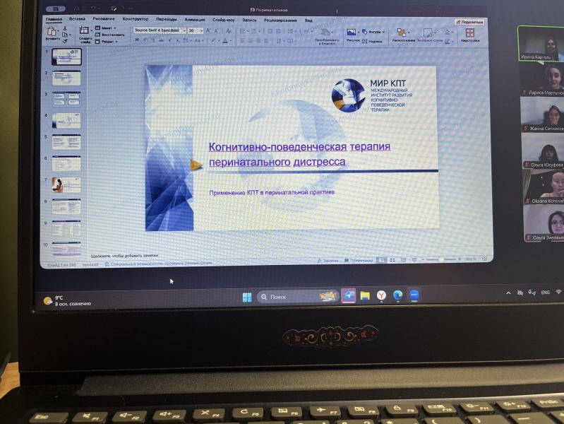Open File Explorer from the taskbar
564x424 pixels.
(365, 295)
